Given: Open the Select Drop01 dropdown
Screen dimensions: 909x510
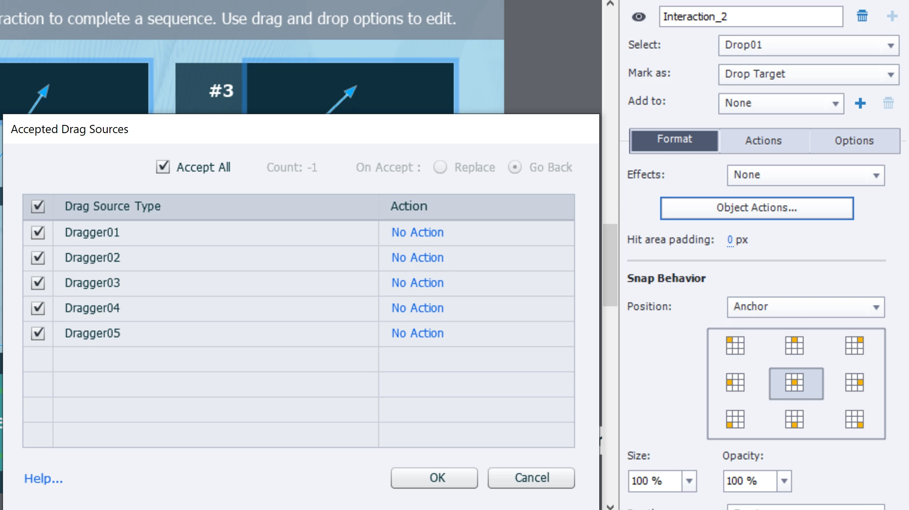Looking at the screenshot, I should [x=808, y=45].
